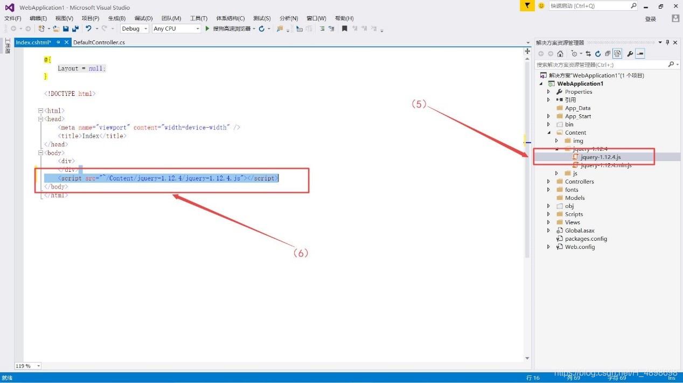Select the App_Data folder
Viewport: 683px width, 383px height.
point(577,108)
